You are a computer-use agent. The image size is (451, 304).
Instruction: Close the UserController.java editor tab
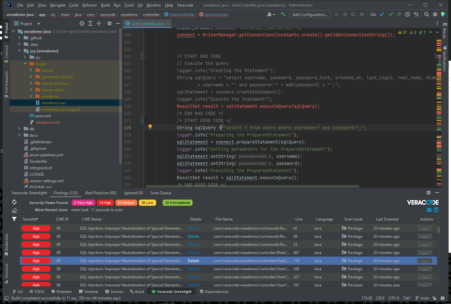168,23
